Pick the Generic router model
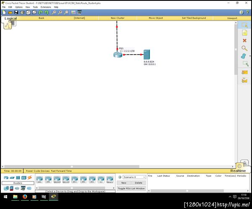This screenshot has height=209, width=252. pyautogui.click(x=110, y=180)
